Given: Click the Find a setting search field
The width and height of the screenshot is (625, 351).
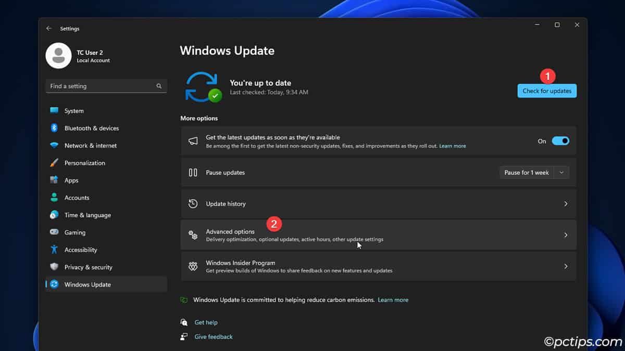Looking at the screenshot, I should point(106,86).
